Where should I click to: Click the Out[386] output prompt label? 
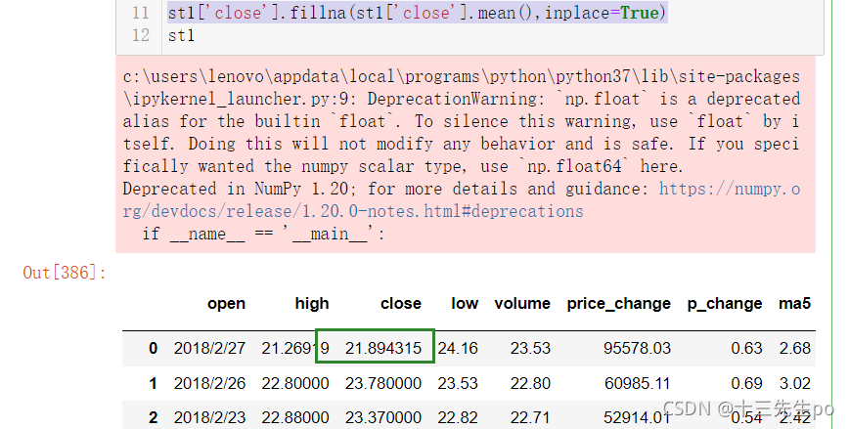pyautogui.click(x=65, y=272)
